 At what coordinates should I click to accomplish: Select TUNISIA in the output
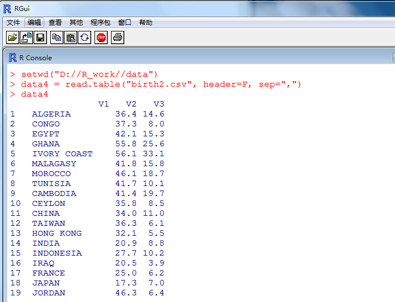[51, 183]
